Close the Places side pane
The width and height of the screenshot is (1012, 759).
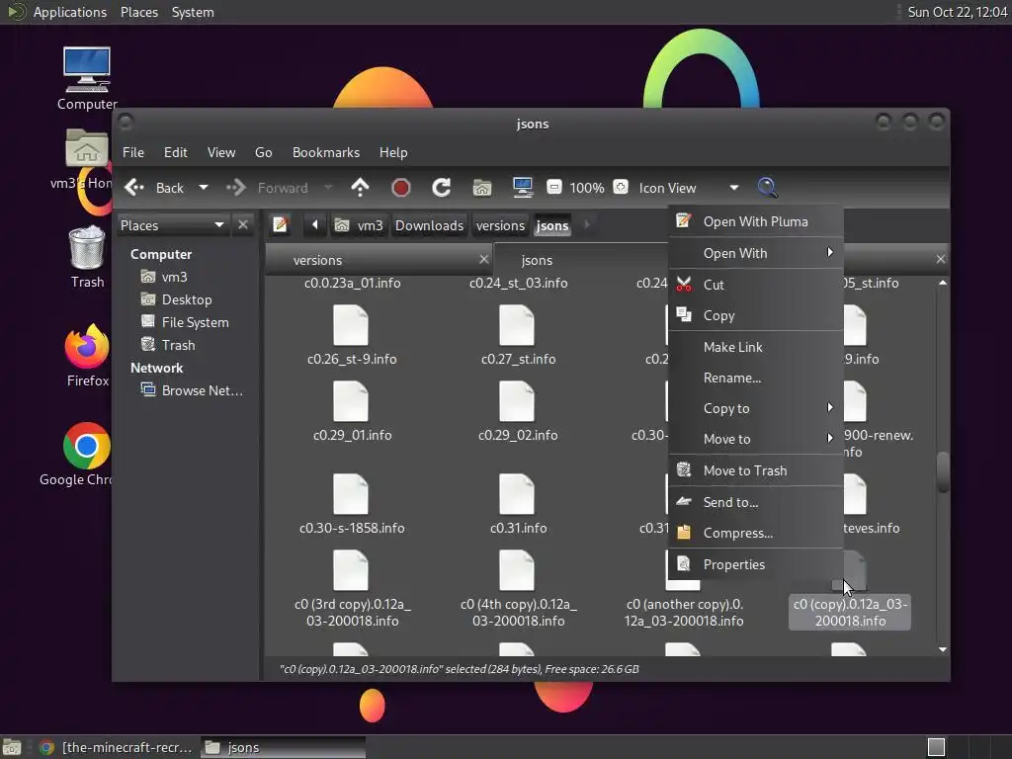(x=243, y=224)
